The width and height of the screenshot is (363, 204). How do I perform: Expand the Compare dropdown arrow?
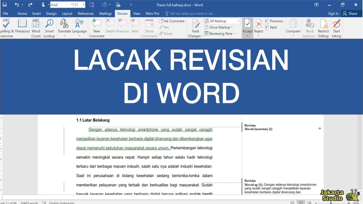point(293,36)
